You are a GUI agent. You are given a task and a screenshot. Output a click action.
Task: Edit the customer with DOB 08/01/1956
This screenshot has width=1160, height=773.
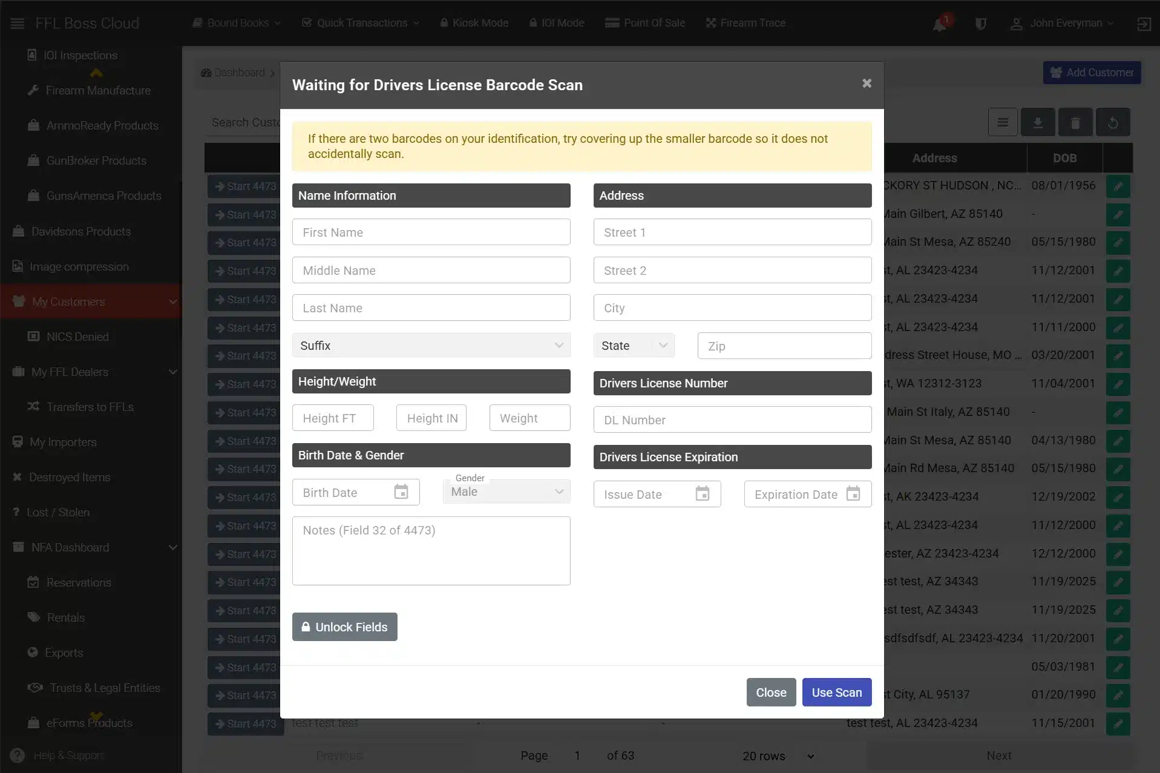(1118, 186)
